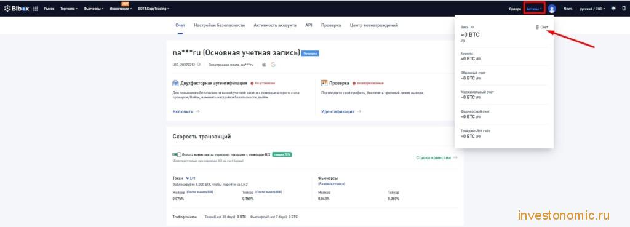Open the Идентификация link
The image size is (630, 227).
[341, 111]
